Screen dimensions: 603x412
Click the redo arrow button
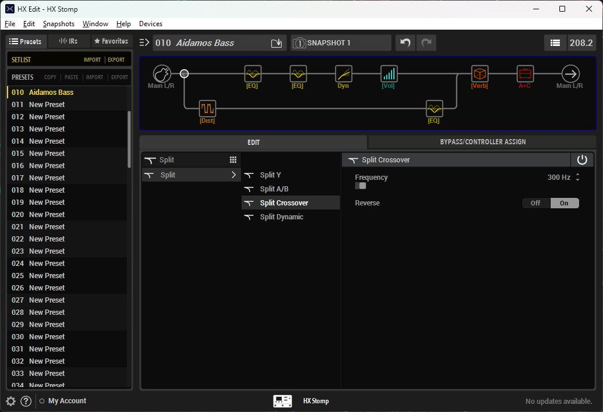pos(426,42)
